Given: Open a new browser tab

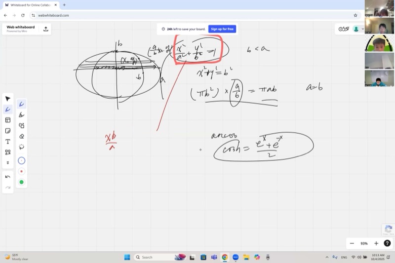Looking at the screenshot, I should coord(64,5).
